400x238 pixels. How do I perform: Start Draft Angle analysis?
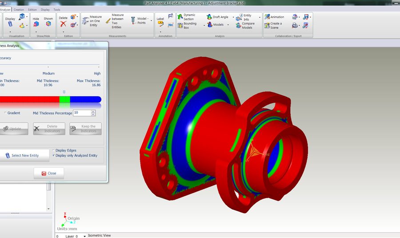click(217, 17)
